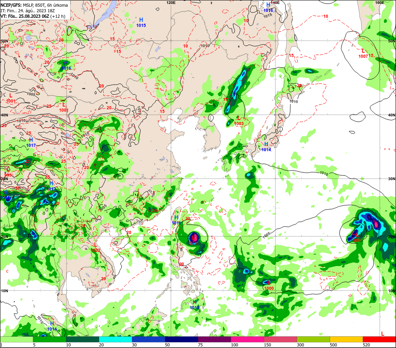Click the H 1015 high-pressure label
The height and width of the screenshot is (348, 396).
[141, 23]
